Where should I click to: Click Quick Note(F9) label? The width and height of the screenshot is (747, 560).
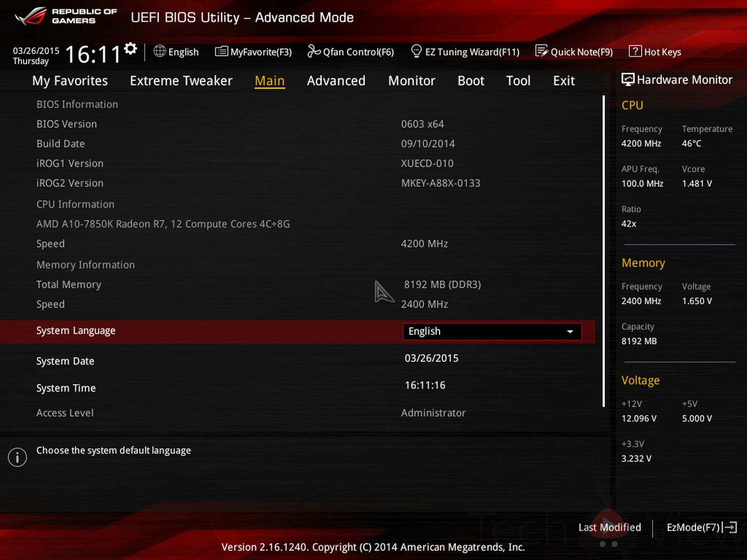coord(582,52)
